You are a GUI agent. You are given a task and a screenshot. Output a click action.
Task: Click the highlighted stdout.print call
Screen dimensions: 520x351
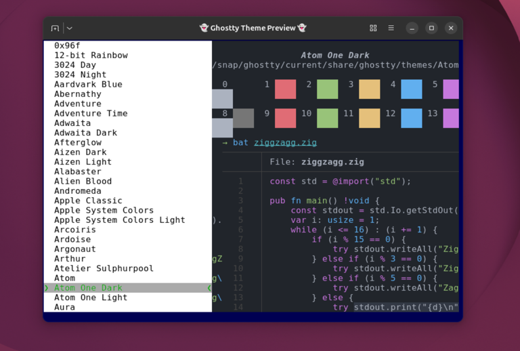click(406, 307)
